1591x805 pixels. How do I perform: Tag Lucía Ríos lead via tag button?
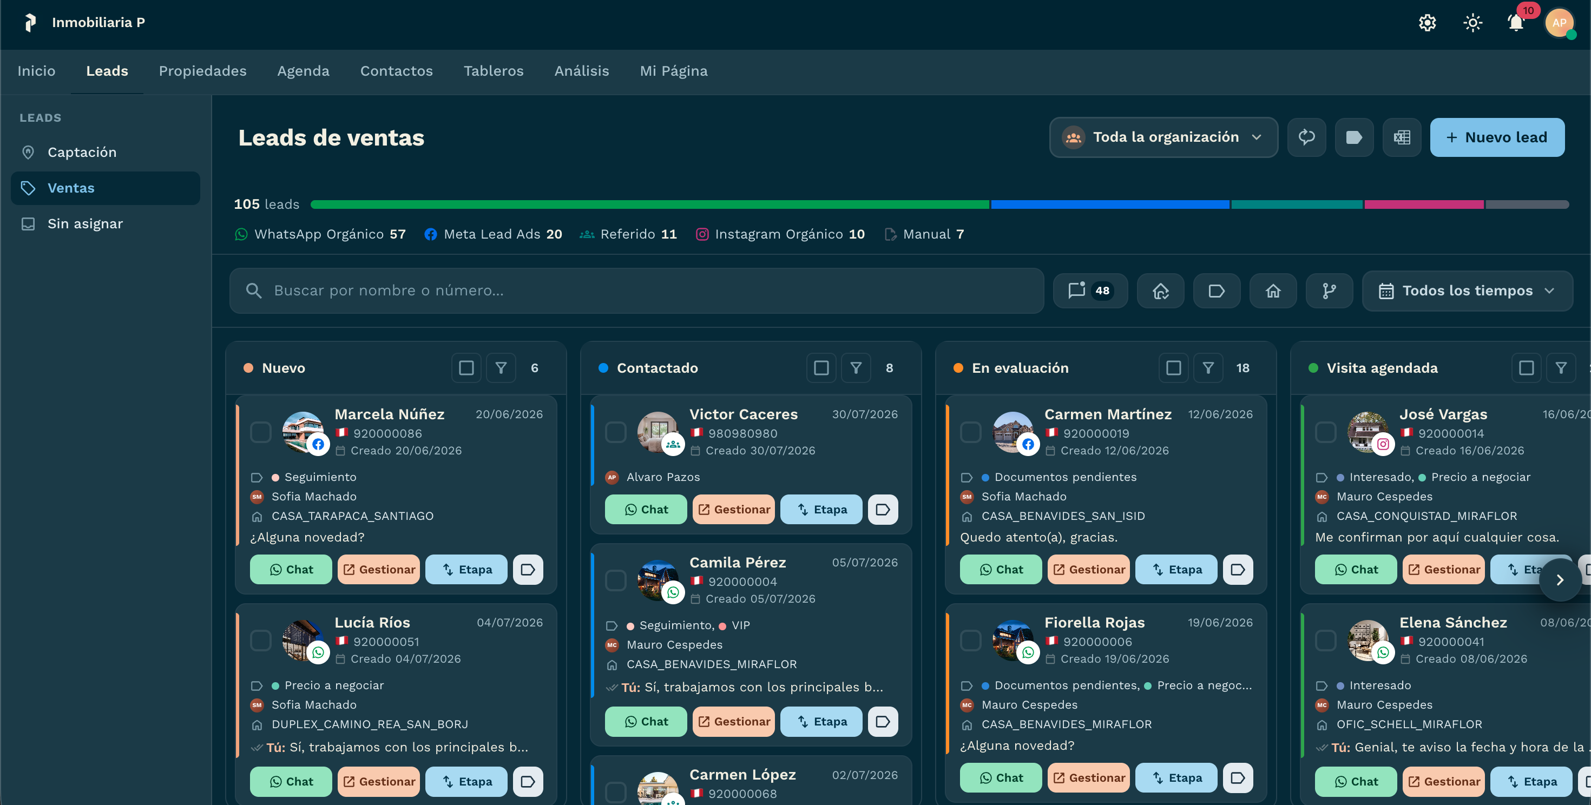pos(528,782)
